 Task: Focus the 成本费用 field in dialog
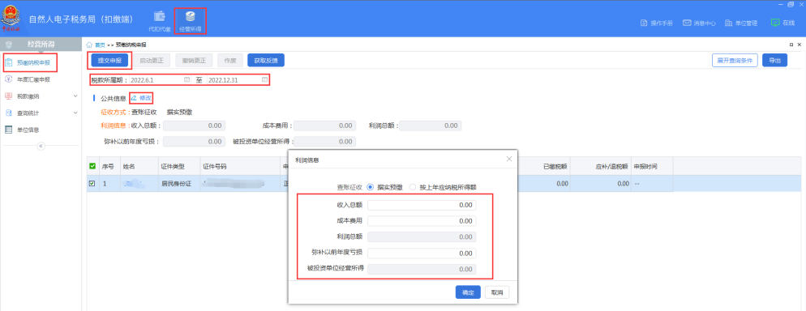(422, 221)
